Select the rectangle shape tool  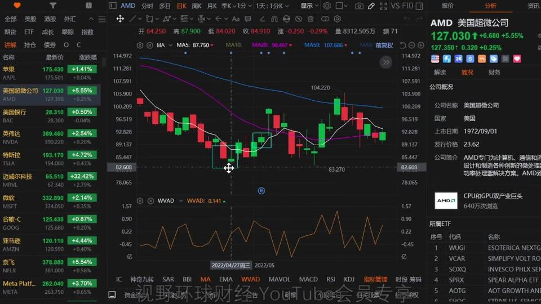coord(149,19)
